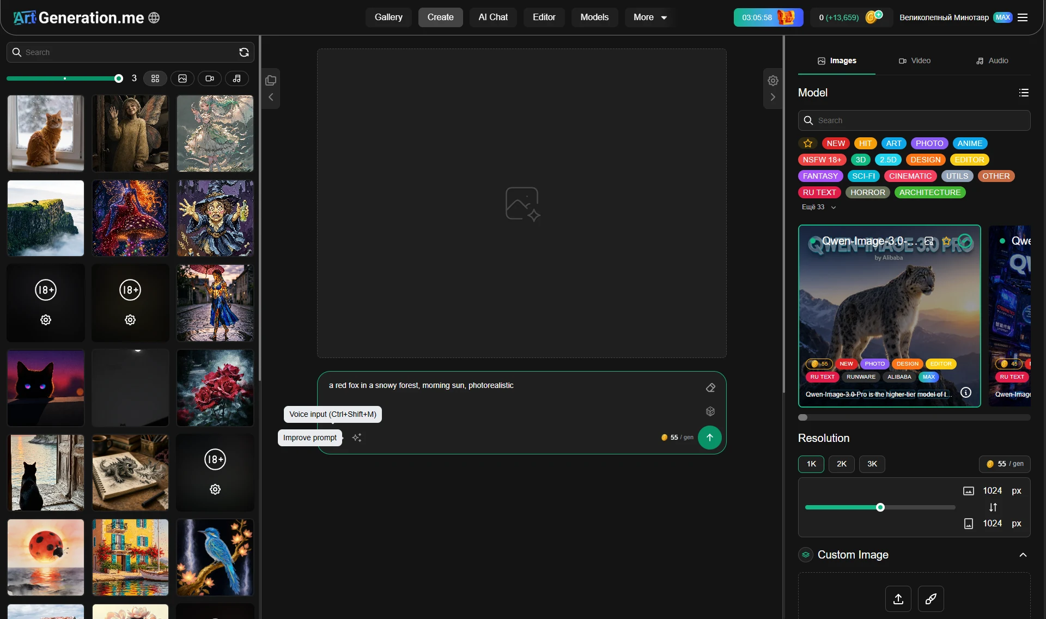1046x619 pixels.
Task: Click the Create button in the top bar
Action: coord(441,17)
